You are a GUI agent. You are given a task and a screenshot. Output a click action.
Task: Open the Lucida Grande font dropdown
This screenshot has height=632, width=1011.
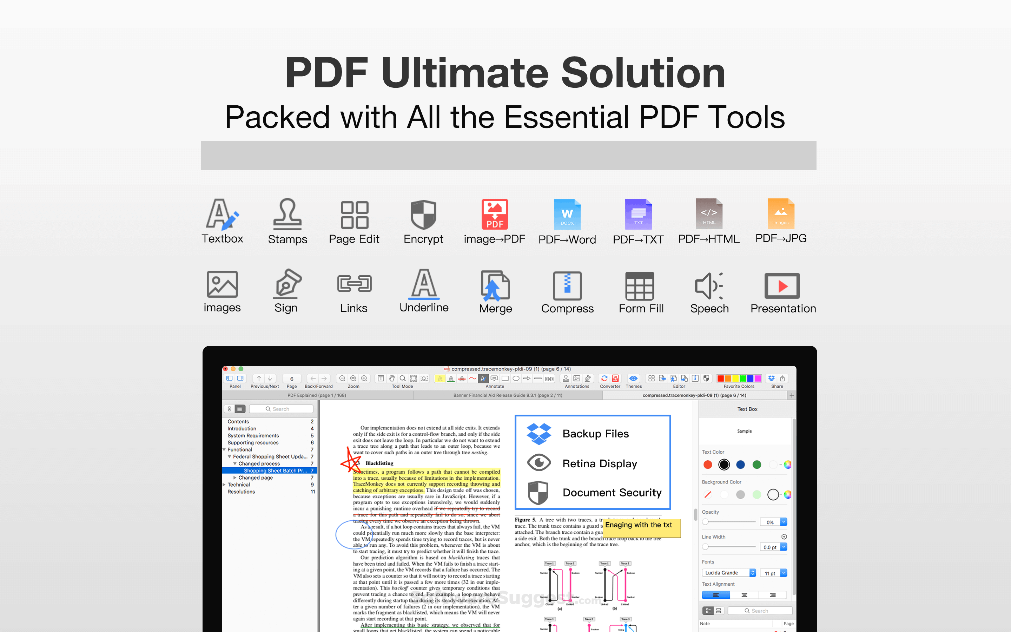[x=729, y=573]
